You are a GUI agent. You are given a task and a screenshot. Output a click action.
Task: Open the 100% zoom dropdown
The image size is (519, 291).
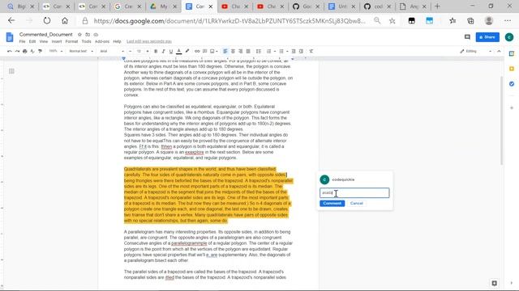click(x=56, y=51)
